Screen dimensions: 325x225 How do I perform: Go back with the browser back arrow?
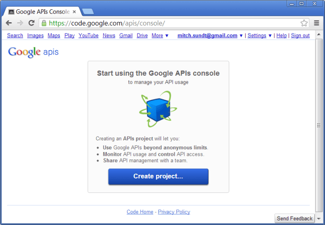[9, 23]
